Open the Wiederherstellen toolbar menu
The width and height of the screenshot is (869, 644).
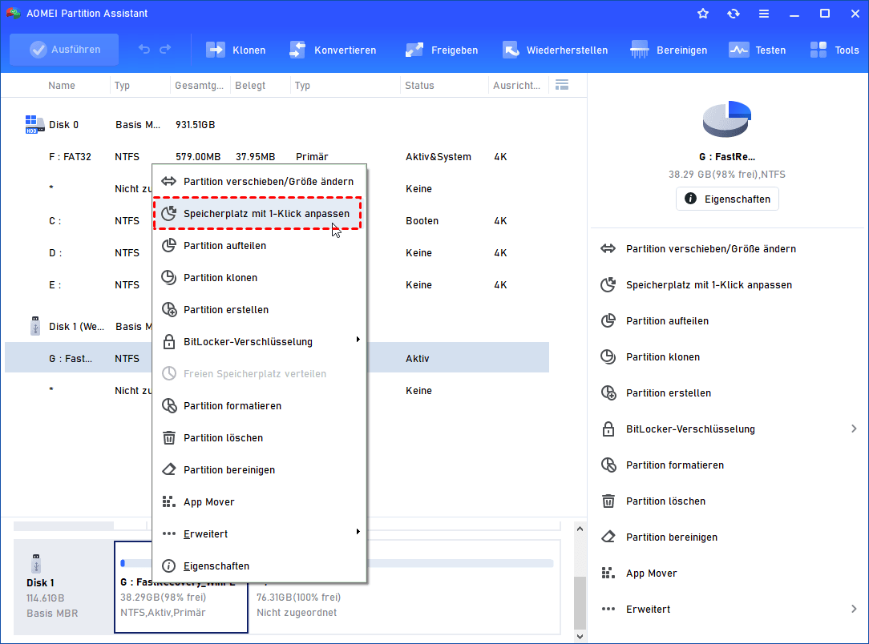point(555,50)
